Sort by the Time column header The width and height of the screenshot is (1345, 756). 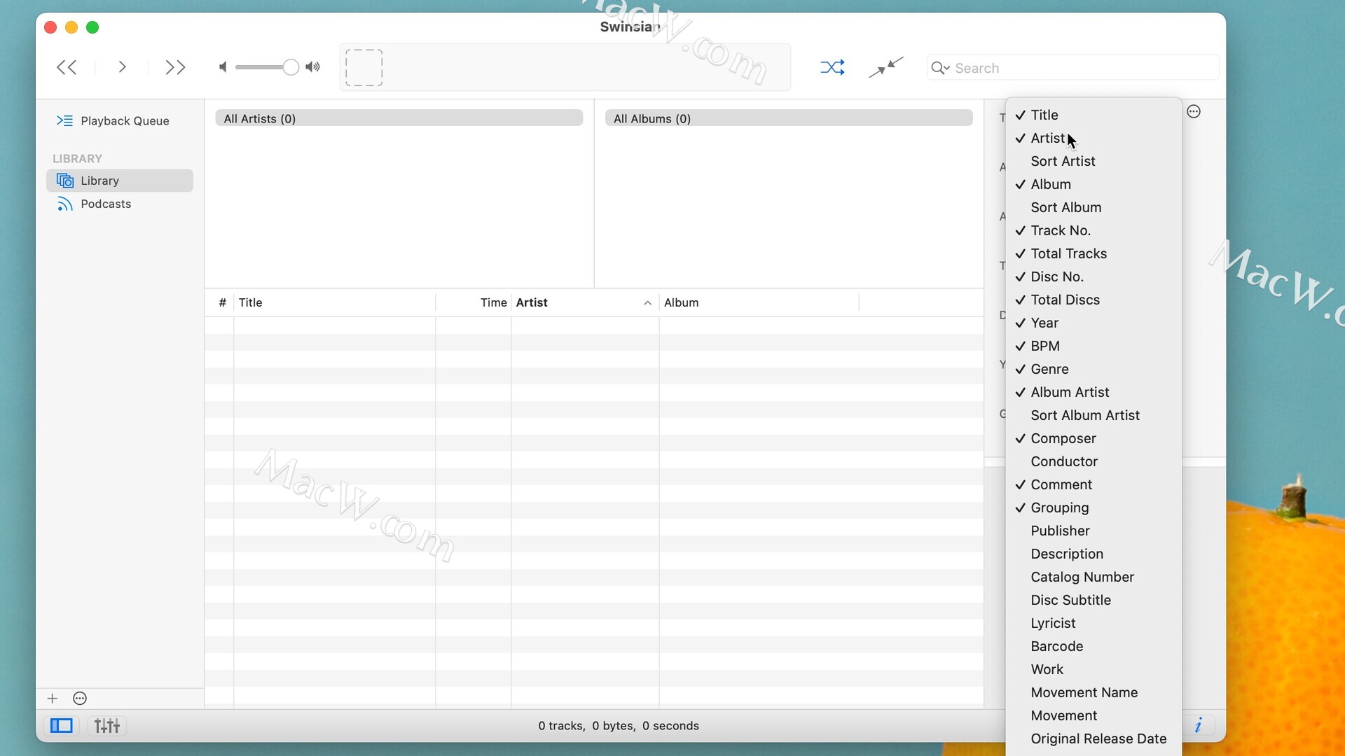474,302
